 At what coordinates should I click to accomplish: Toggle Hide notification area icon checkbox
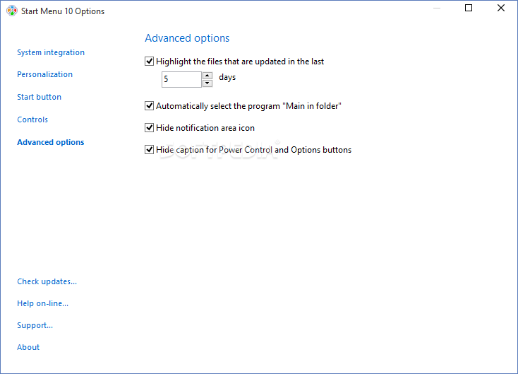[x=150, y=128]
